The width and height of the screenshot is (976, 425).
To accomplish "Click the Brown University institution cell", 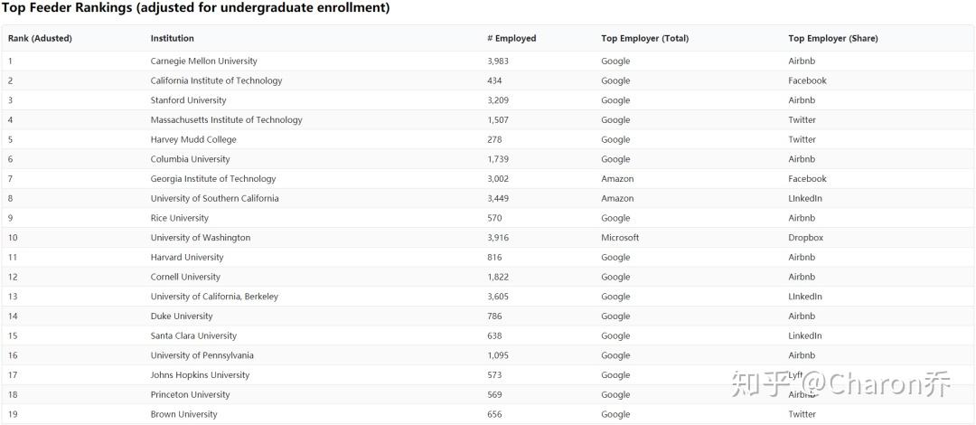I will 183,414.
